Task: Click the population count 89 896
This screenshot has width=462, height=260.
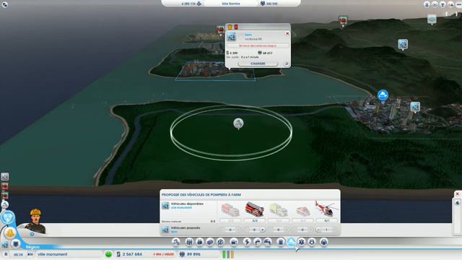Action: tap(193, 254)
